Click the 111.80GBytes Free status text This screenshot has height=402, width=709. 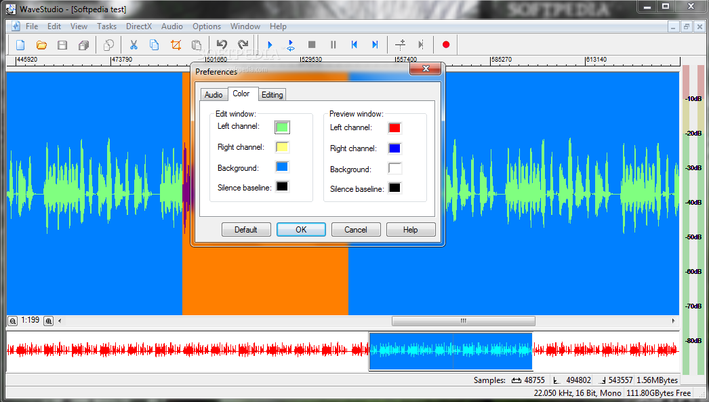(658, 393)
